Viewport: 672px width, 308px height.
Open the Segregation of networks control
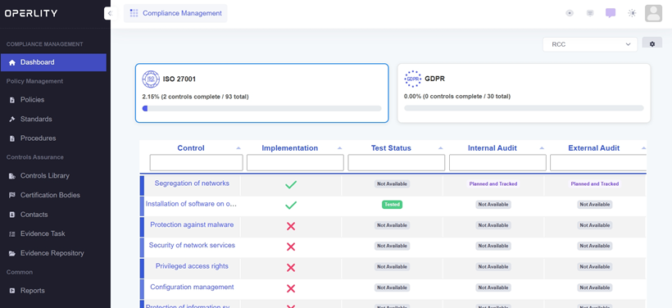(192, 183)
